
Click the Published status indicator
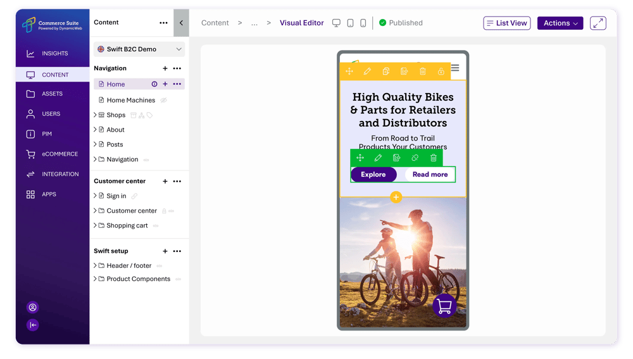click(x=401, y=23)
